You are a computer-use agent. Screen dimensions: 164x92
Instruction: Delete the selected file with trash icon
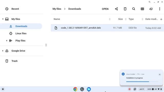(x=125, y=9)
